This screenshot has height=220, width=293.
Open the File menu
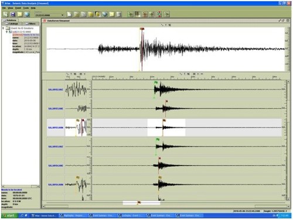4,8
